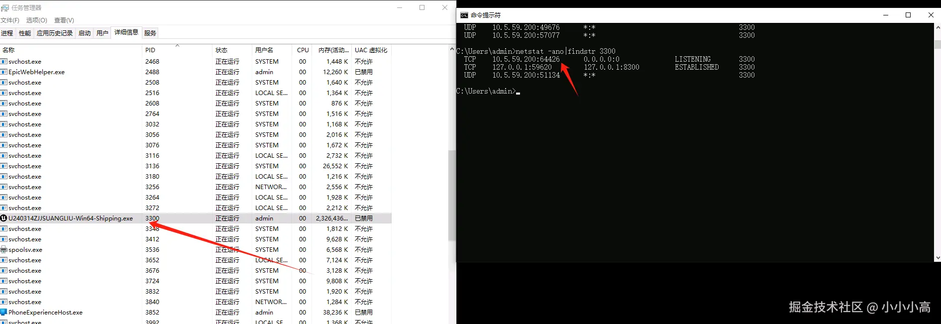Select the process name PhoneExperienceHost.exe
941x324 pixels.
click(45, 313)
